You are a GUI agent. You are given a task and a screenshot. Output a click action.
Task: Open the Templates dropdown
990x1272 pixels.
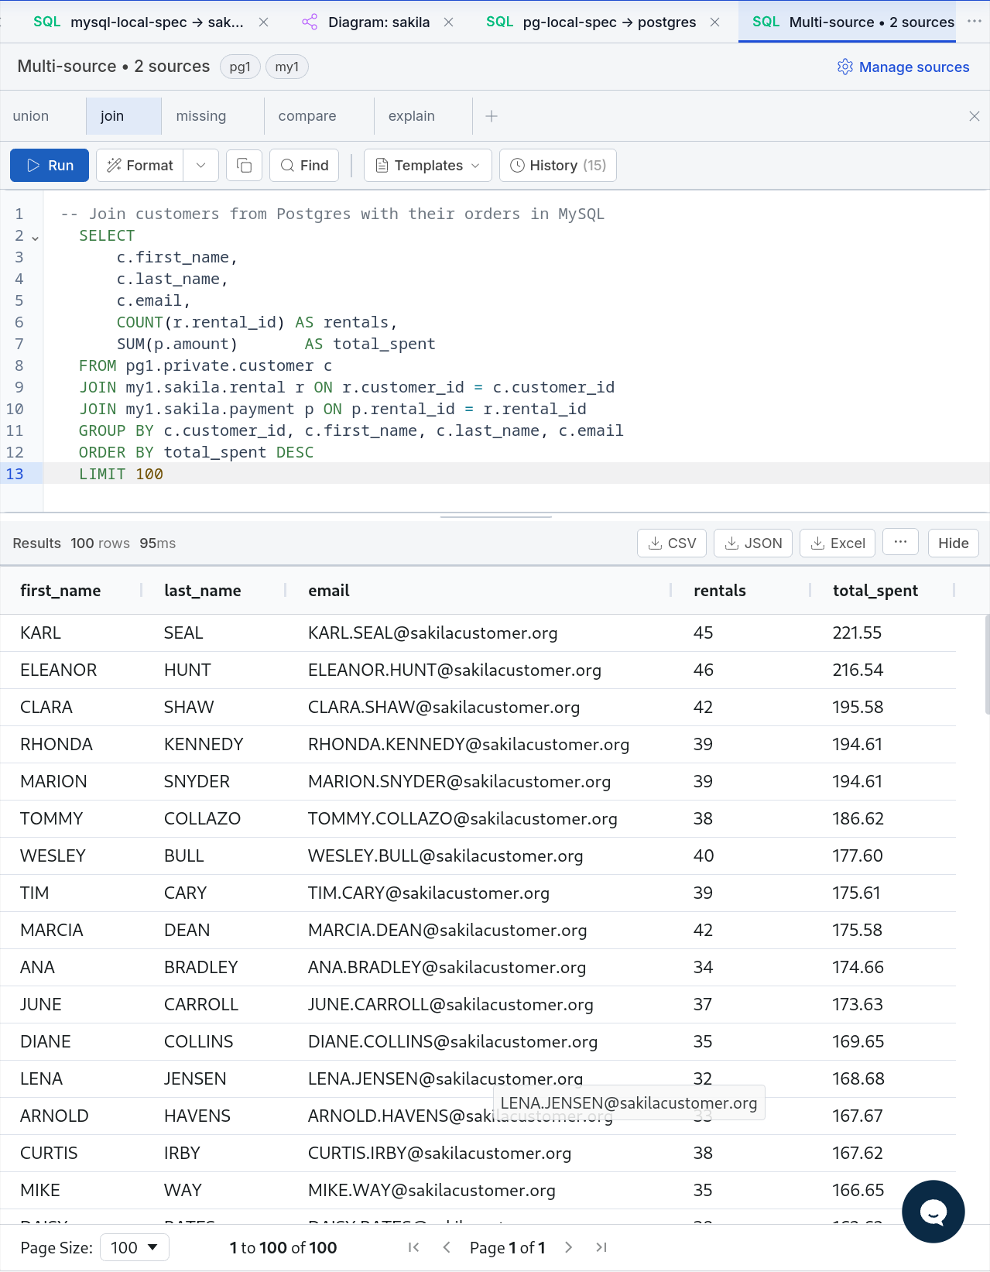(x=428, y=166)
